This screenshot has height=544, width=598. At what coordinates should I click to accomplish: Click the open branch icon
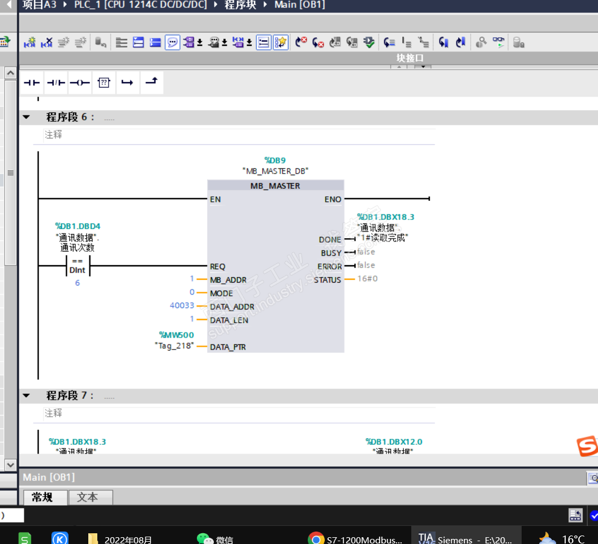(x=127, y=83)
